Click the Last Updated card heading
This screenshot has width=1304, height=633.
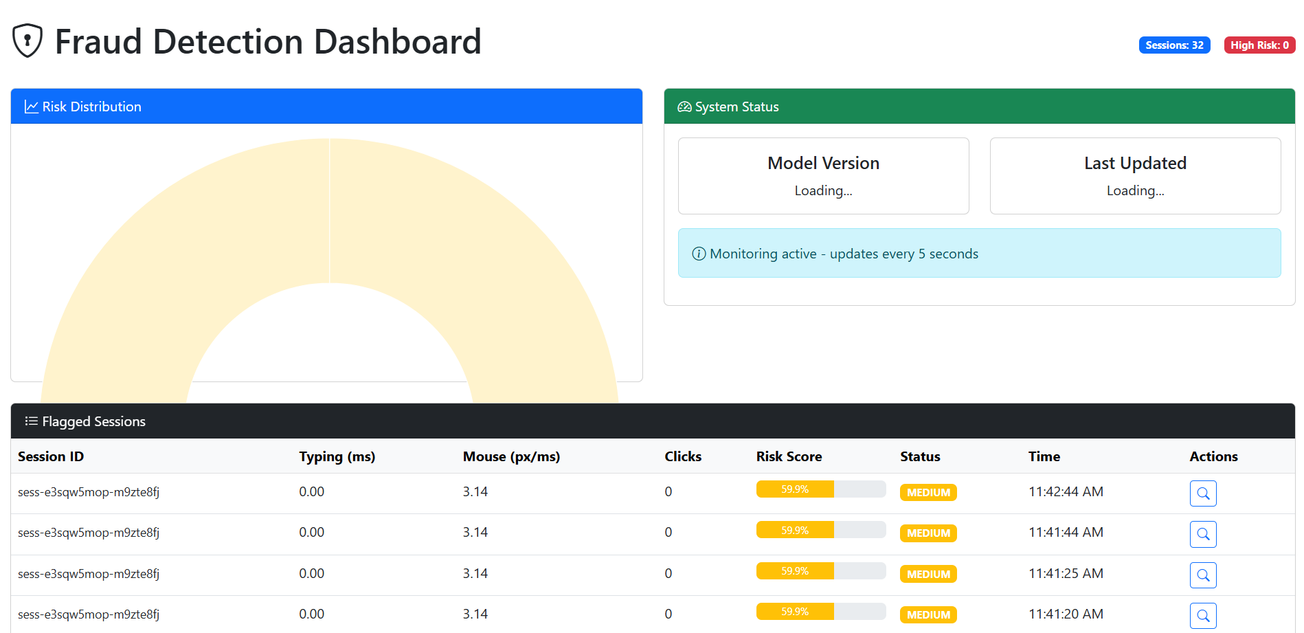point(1135,163)
